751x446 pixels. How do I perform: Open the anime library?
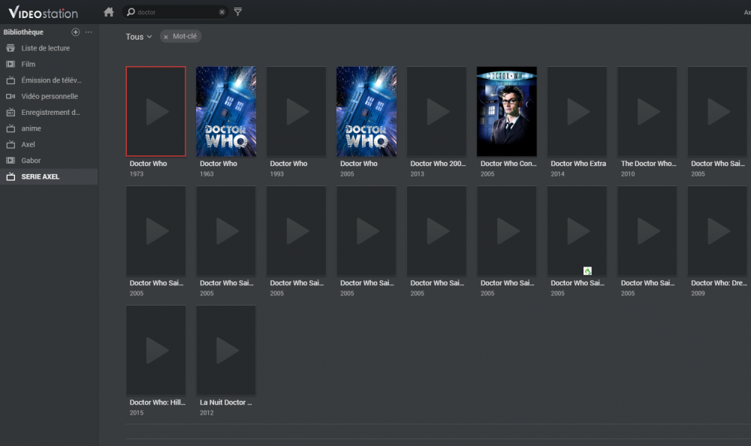tap(32, 128)
